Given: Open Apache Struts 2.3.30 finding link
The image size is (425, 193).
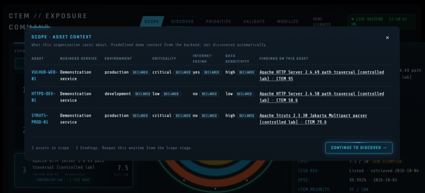Looking at the screenshot, I should pos(313,119).
